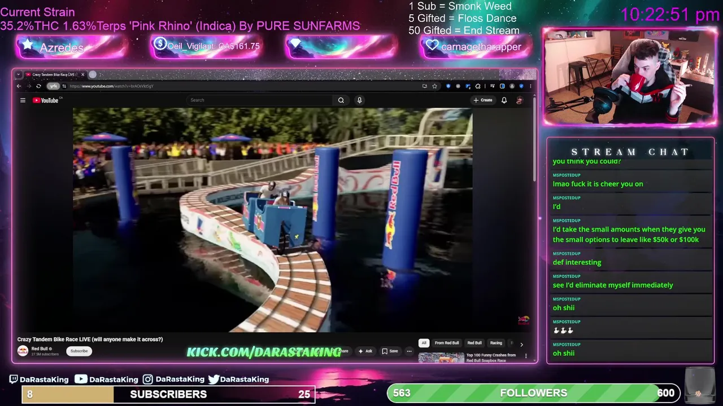Click the 'carnagetharapper' alert badge
The width and height of the screenshot is (723, 406).
[x=476, y=47]
